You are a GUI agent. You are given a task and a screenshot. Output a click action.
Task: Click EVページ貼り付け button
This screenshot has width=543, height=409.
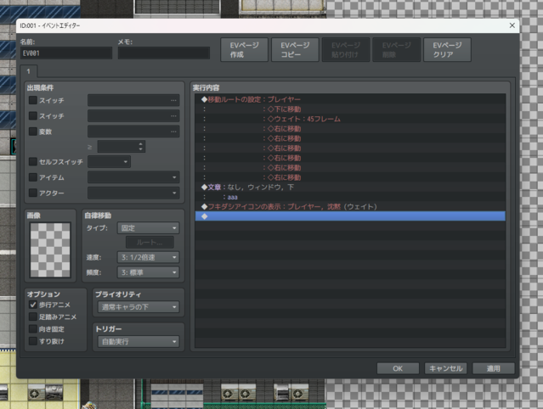(346, 50)
